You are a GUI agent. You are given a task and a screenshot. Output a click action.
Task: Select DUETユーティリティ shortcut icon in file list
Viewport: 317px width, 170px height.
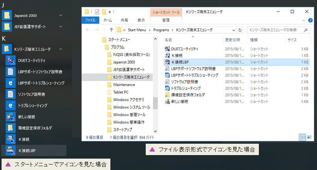167,49
